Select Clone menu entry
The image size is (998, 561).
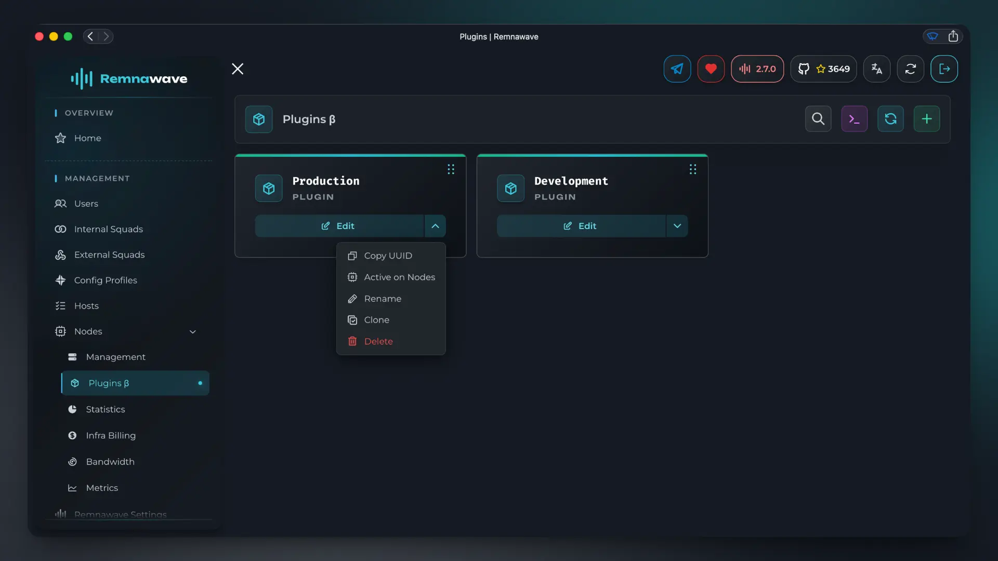pyautogui.click(x=376, y=320)
